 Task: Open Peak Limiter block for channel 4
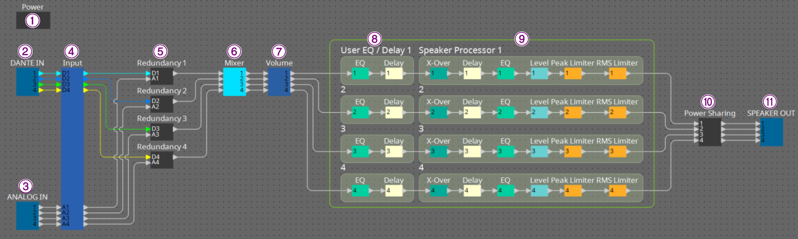click(x=573, y=191)
